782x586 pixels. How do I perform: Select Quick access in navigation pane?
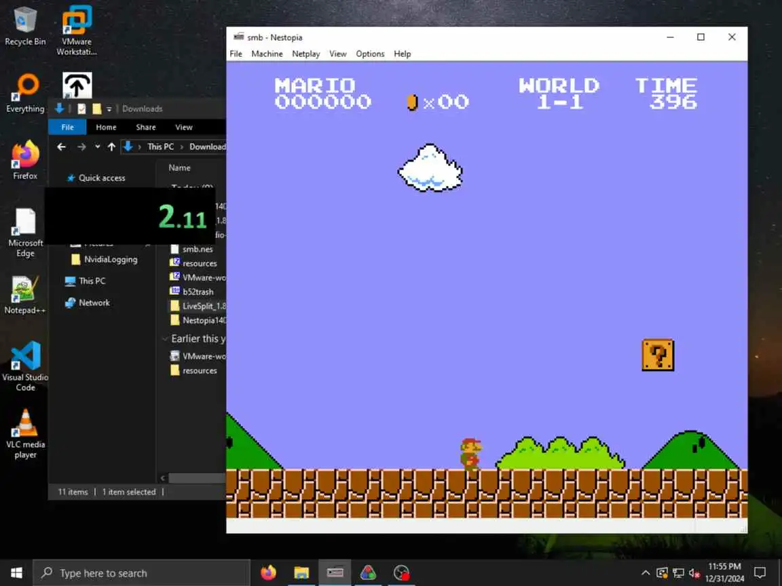[102, 178]
